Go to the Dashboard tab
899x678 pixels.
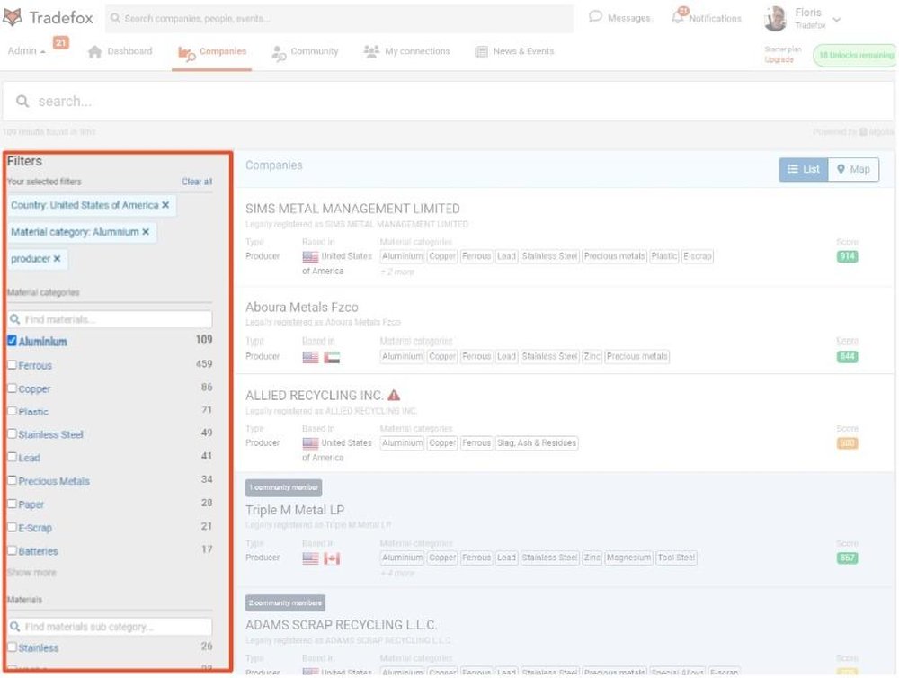click(120, 51)
